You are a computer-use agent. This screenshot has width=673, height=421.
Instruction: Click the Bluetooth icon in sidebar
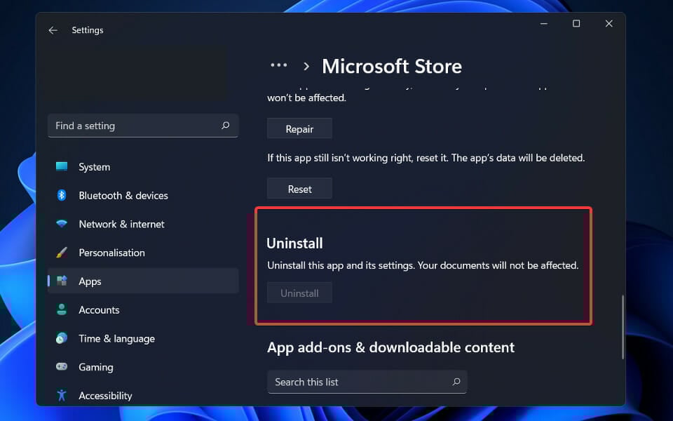pos(62,195)
